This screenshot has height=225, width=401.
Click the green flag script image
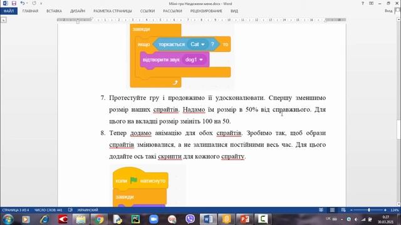click(148, 186)
